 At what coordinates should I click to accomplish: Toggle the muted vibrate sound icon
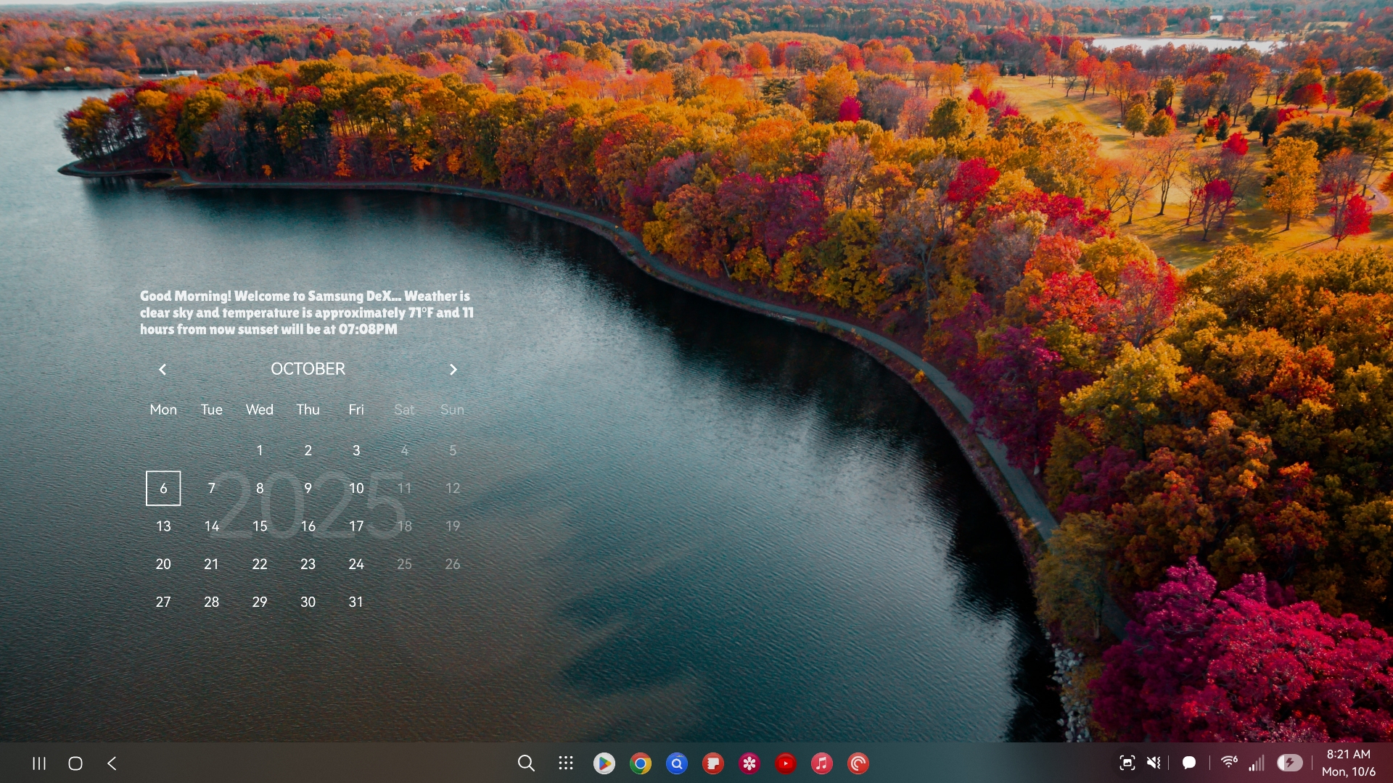1154,763
